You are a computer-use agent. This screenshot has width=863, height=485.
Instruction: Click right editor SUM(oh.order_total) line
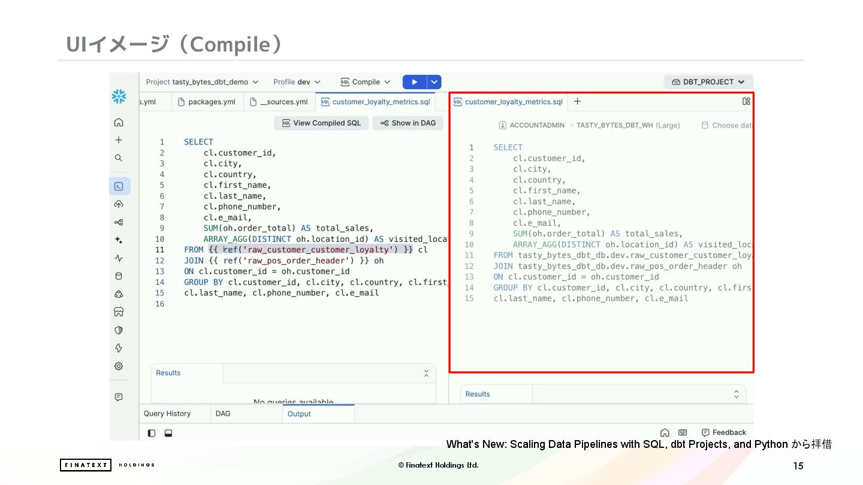(598, 234)
